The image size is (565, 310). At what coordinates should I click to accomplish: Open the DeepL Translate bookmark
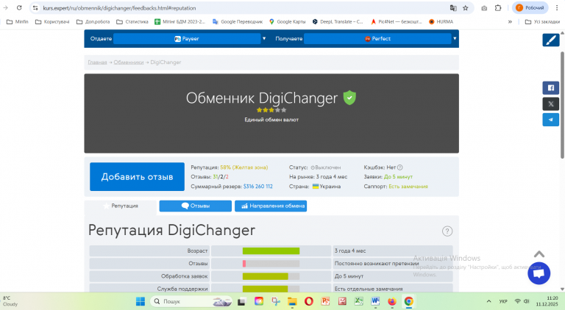(338, 21)
